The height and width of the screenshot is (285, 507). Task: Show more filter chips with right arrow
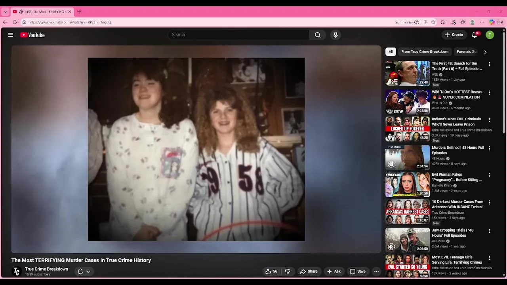pos(485,52)
